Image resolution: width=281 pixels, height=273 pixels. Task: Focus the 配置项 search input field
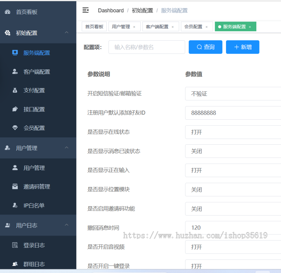[x=147, y=47]
